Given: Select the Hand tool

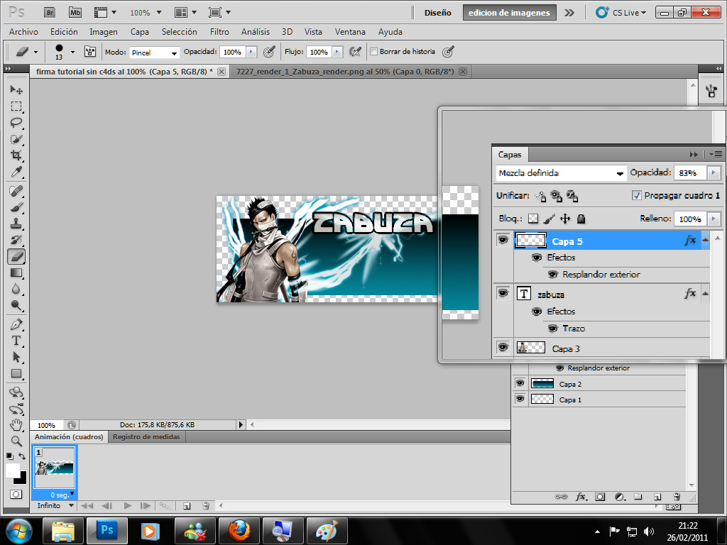Looking at the screenshot, I should point(16,424).
